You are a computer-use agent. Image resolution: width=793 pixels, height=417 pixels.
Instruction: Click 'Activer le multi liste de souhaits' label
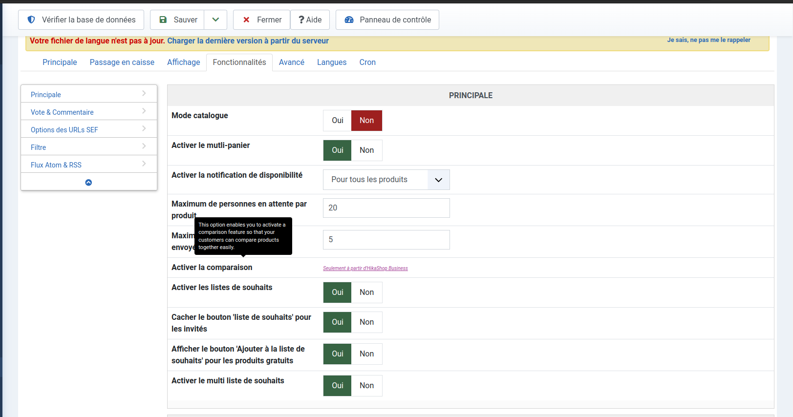(x=228, y=381)
